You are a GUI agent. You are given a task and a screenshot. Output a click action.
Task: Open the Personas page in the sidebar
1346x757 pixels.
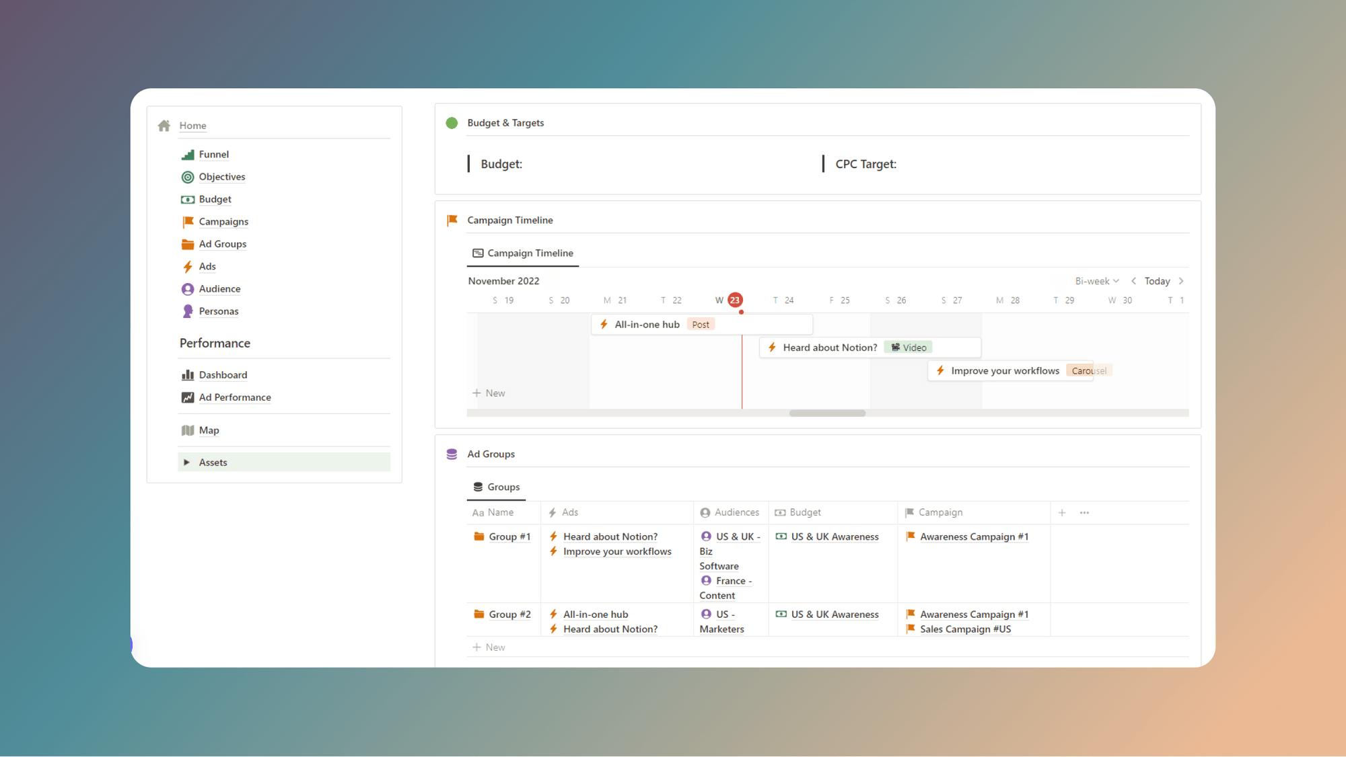tap(219, 311)
